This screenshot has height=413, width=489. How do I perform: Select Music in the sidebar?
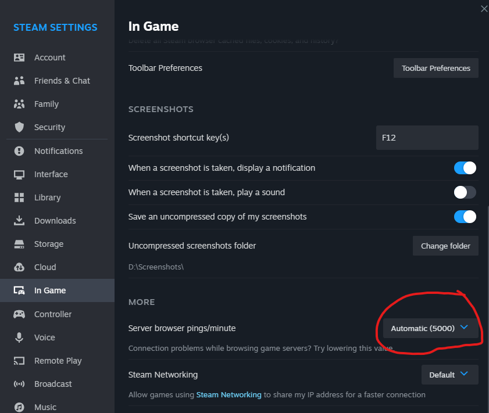pos(58,407)
